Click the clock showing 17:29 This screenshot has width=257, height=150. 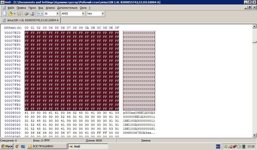pyautogui.click(x=251, y=146)
